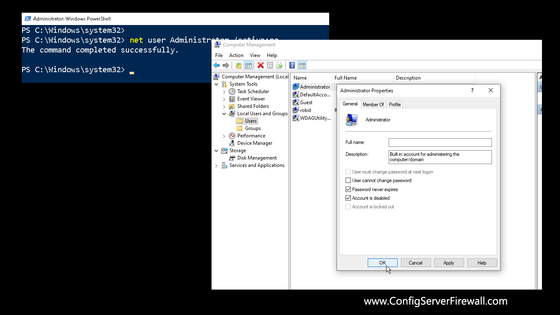Screen dimensions: 560x315
Task: Open the View menu
Action: (255, 55)
